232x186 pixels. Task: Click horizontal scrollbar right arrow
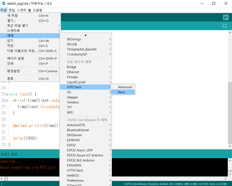click(x=225, y=179)
